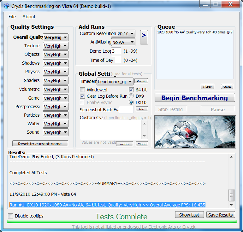
Task: Open the Custom Resolution dropdown
Action: tap(123, 33)
